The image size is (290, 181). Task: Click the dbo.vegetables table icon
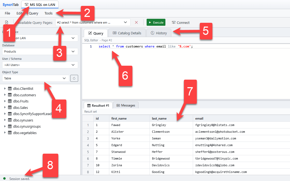point(10,133)
